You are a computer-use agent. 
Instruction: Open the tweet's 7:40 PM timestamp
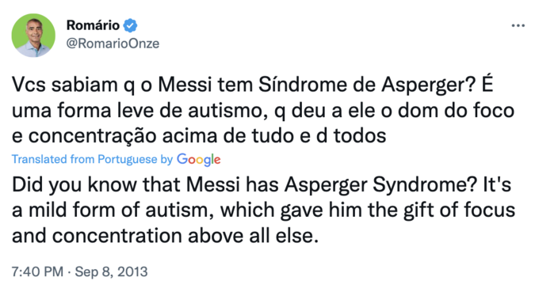point(37,271)
